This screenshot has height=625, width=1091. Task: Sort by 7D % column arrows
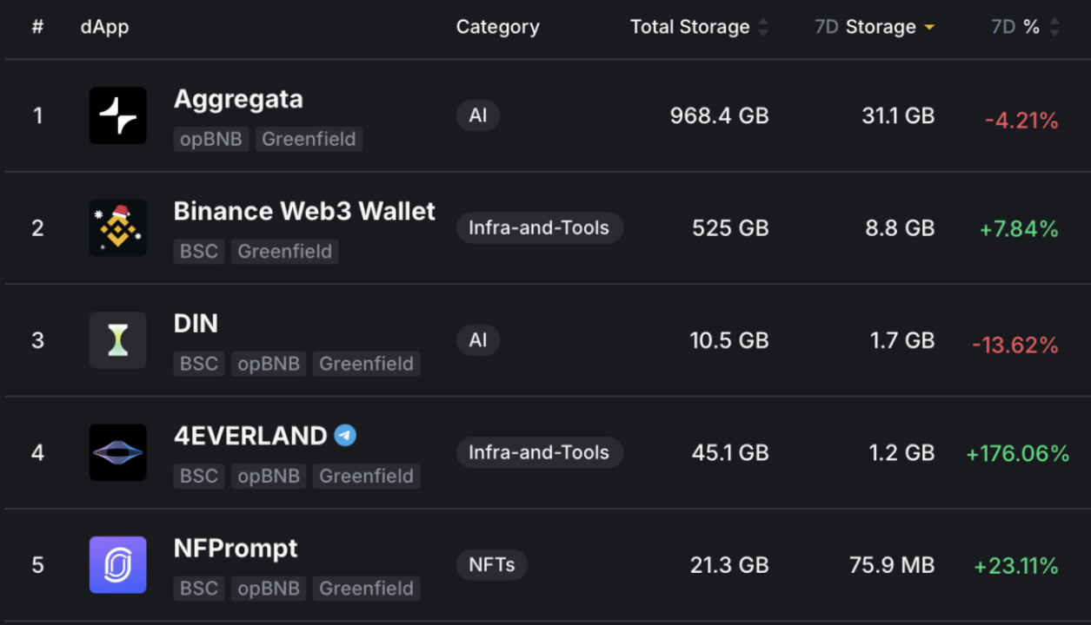1054,27
